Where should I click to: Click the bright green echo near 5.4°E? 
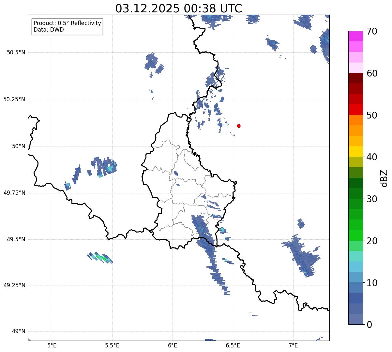tap(100, 257)
